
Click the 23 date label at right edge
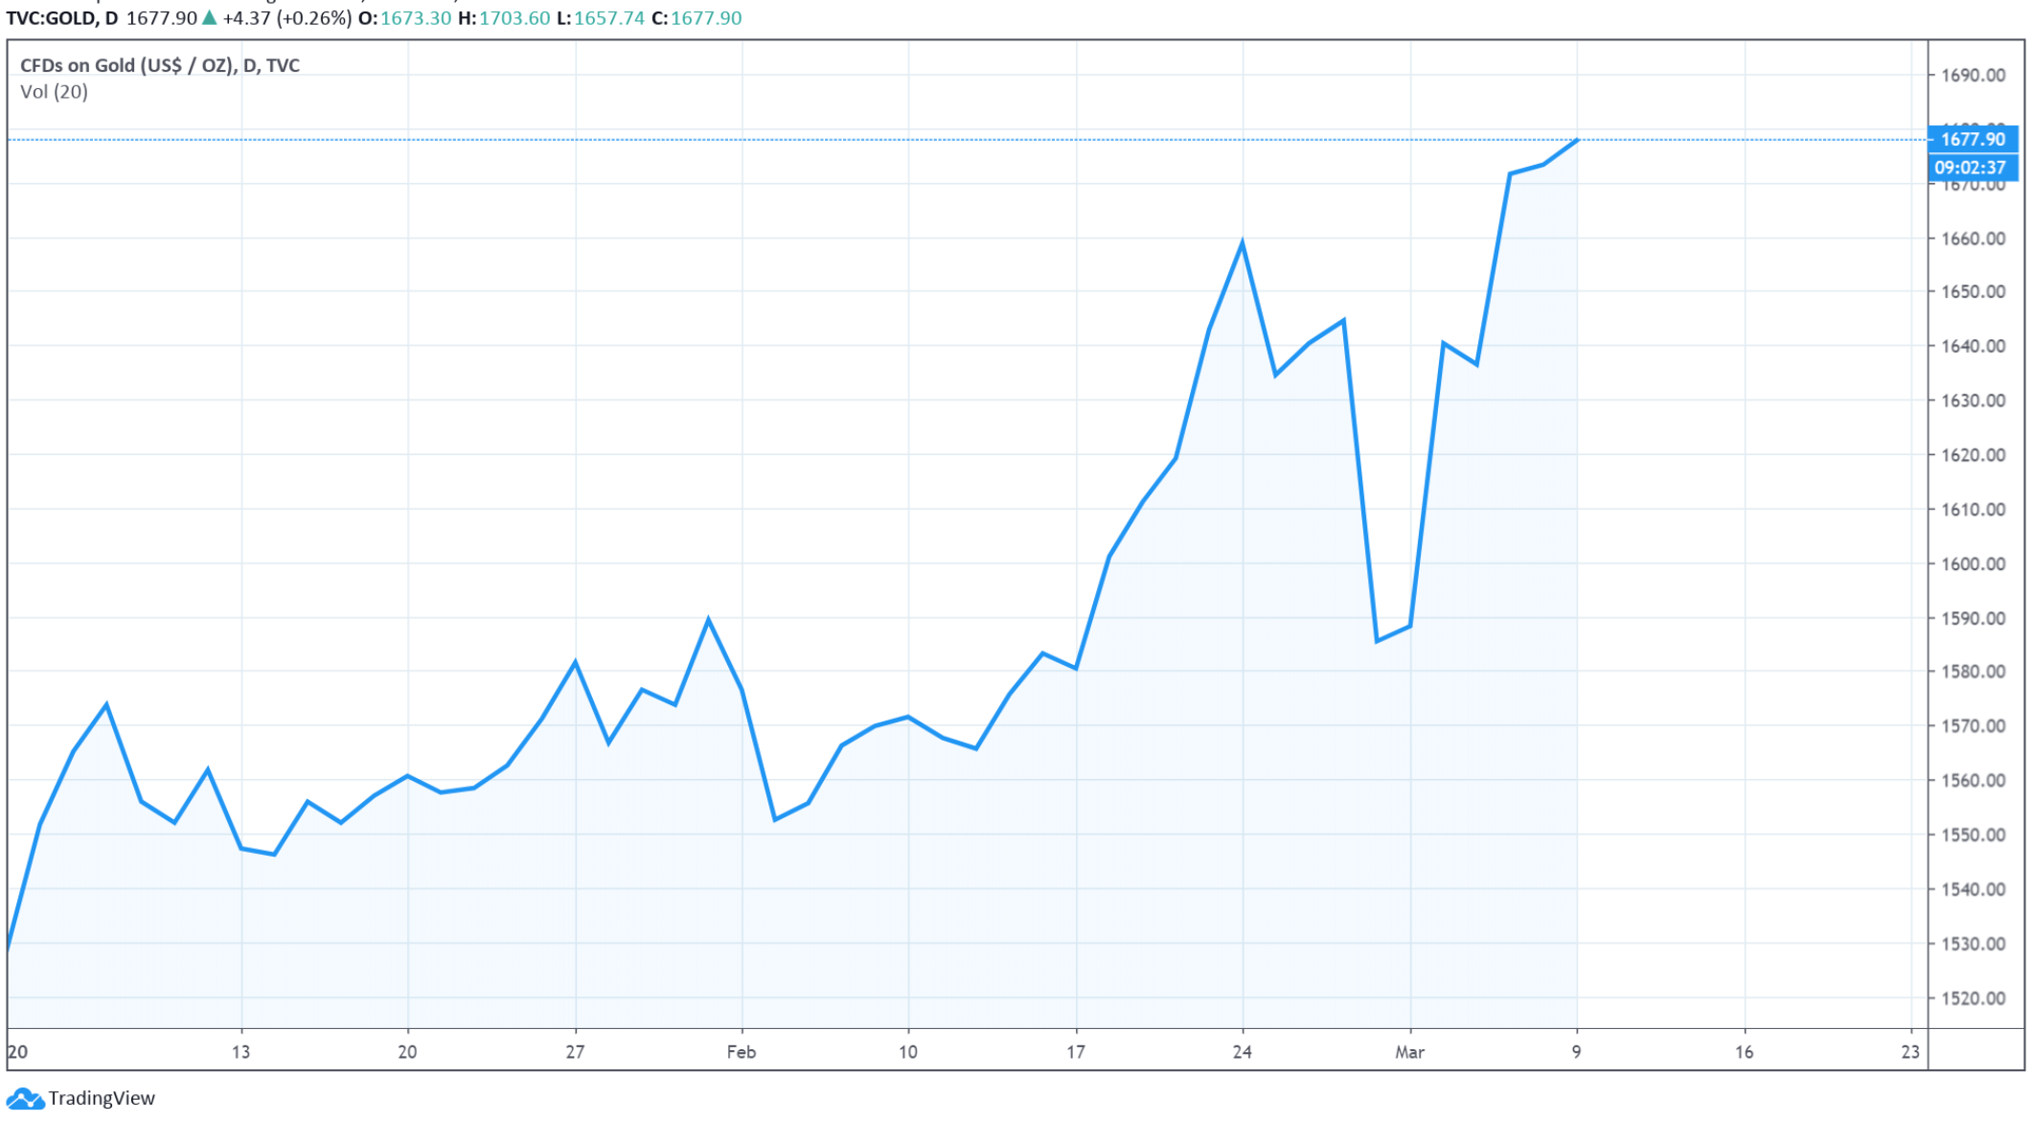(1910, 1052)
